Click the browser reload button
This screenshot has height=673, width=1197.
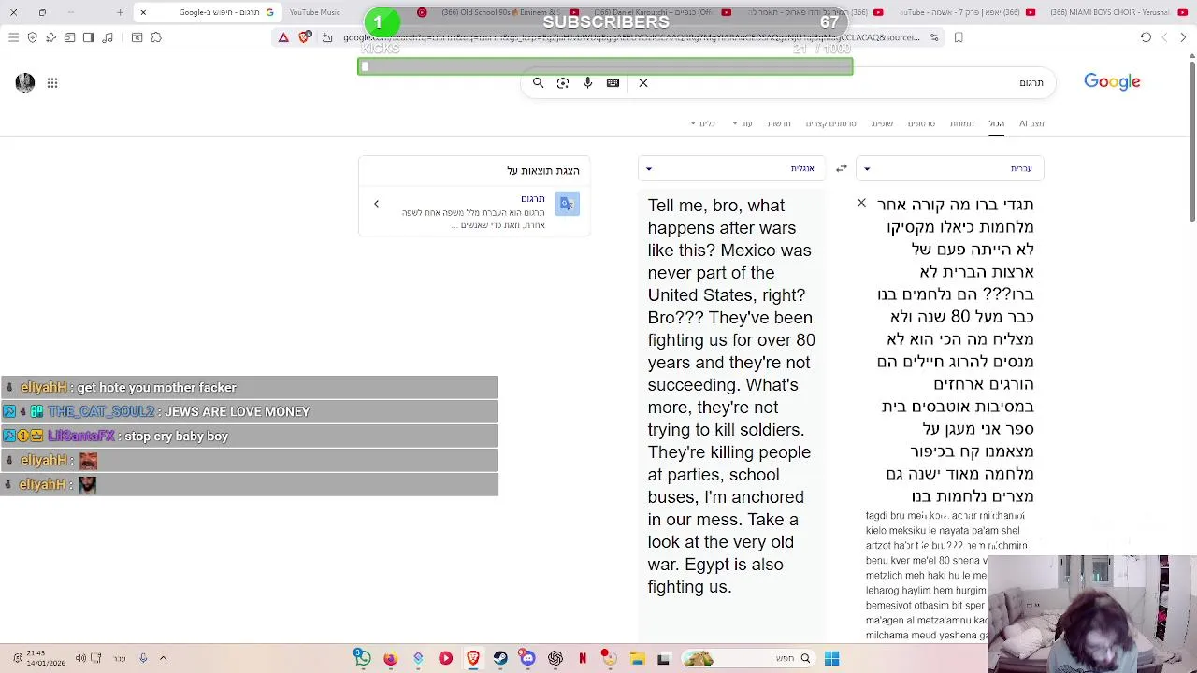1146,37
